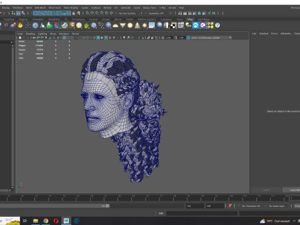This screenshot has width=300, height=225.
Task: Switch to the Rendering shelf tab
Action: pyautogui.click(x=54, y=19)
